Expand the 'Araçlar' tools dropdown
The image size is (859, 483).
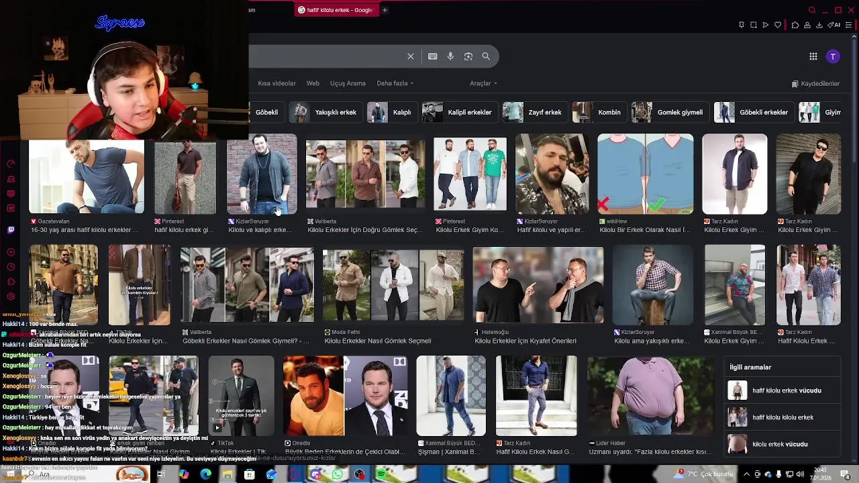pyautogui.click(x=483, y=83)
